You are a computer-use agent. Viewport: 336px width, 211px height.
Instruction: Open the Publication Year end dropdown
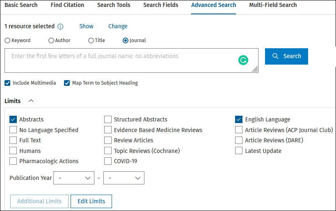[124, 178]
